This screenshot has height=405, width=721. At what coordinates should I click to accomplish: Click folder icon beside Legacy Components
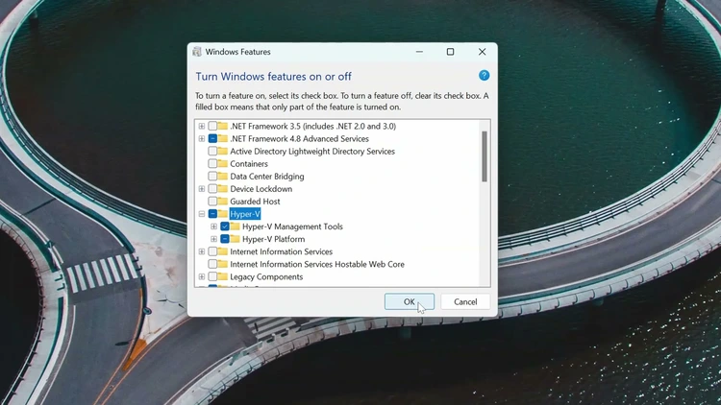pyautogui.click(x=223, y=277)
